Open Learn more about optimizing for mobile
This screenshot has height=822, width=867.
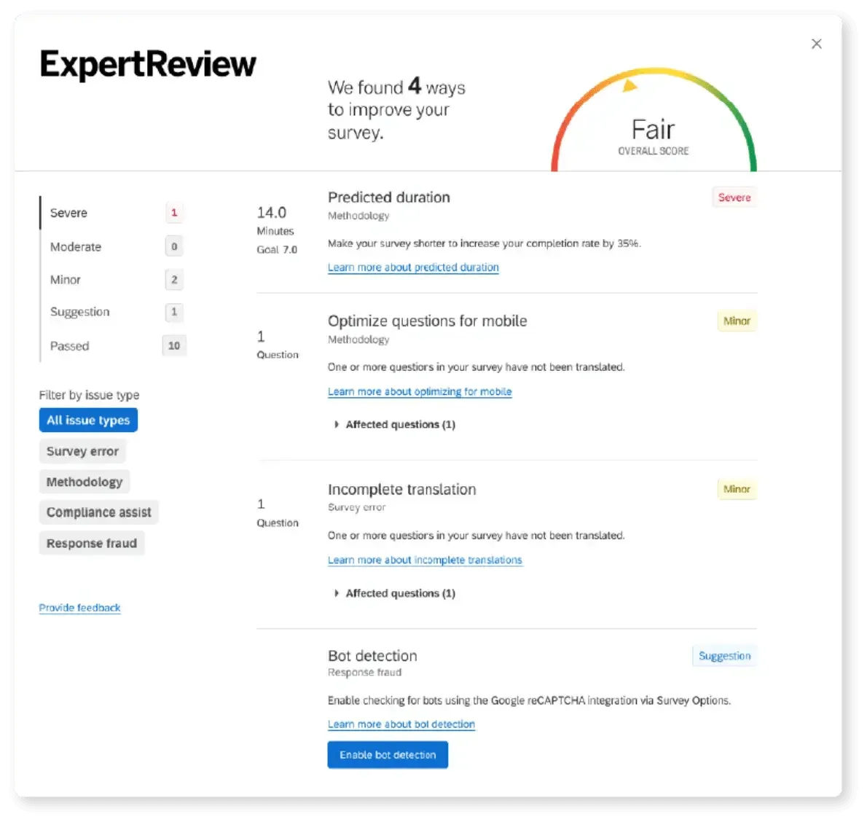point(420,391)
